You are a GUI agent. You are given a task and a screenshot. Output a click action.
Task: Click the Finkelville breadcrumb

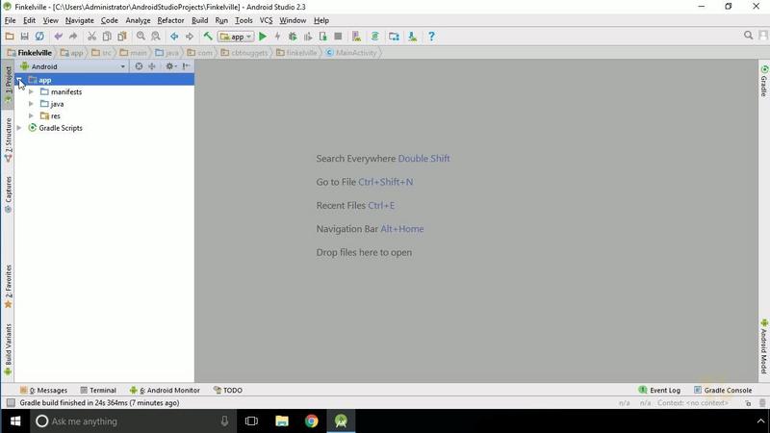click(x=30, y=53)
